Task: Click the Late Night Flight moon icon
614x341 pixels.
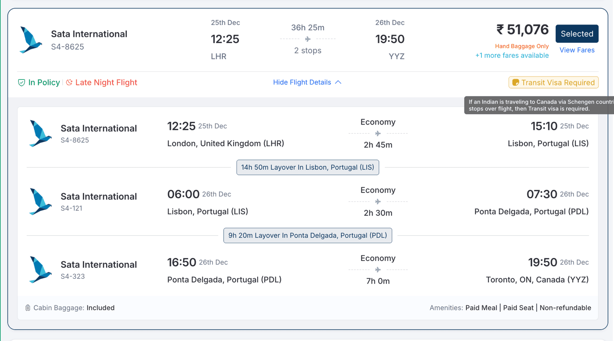Action: 69,83
